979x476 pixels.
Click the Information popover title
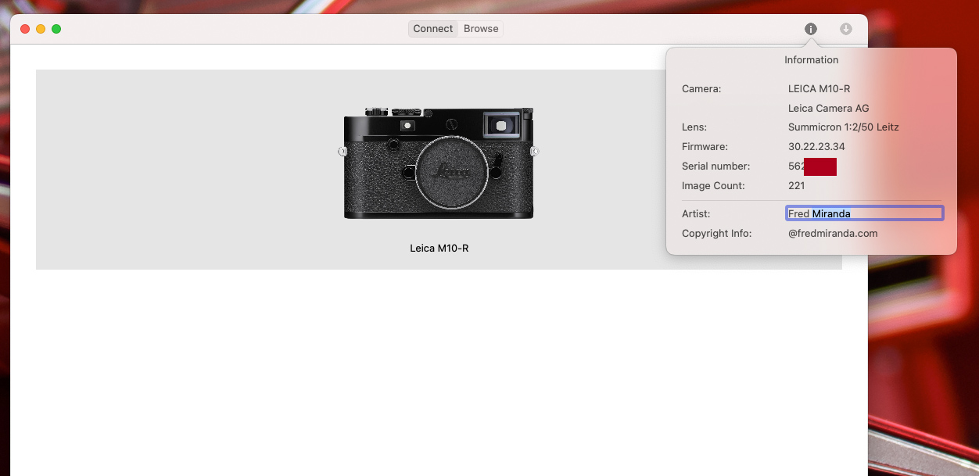coord(811,59)
